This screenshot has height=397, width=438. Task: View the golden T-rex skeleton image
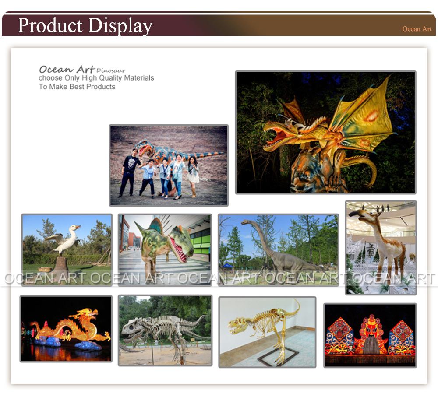coord(267,332)
